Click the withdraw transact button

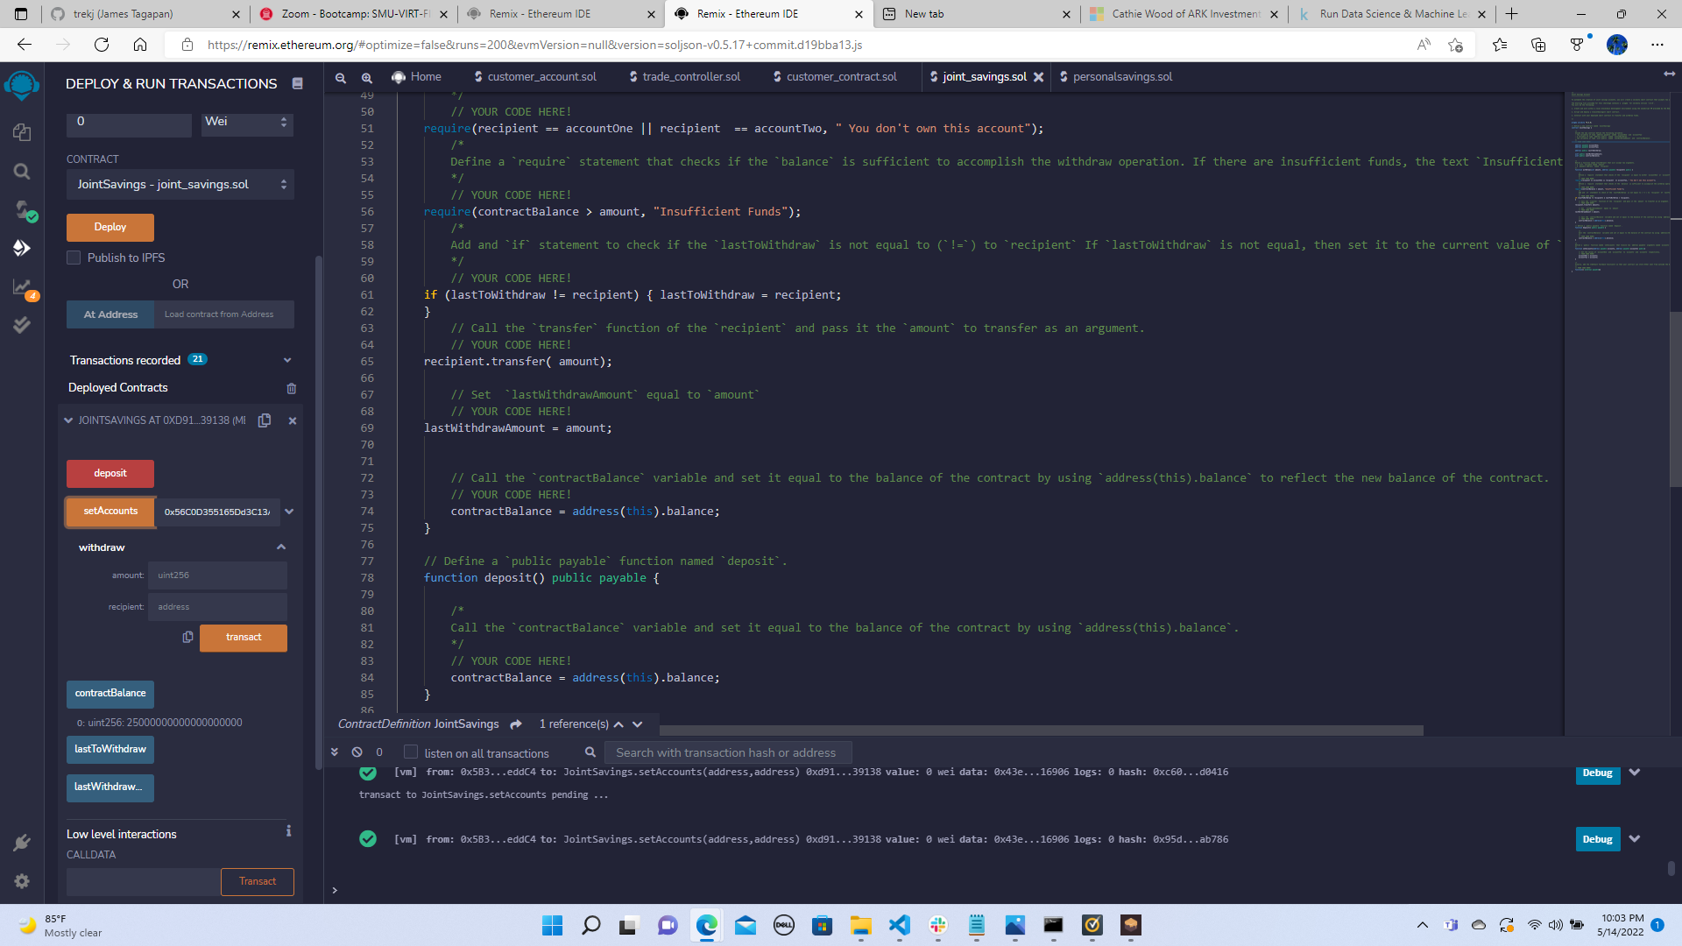(244, 638)
